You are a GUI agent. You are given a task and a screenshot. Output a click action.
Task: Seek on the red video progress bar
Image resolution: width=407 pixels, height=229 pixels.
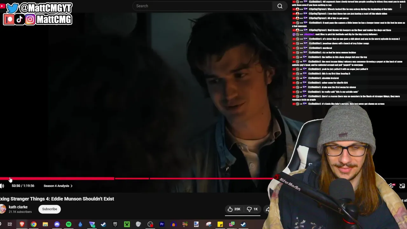point(137,179)
